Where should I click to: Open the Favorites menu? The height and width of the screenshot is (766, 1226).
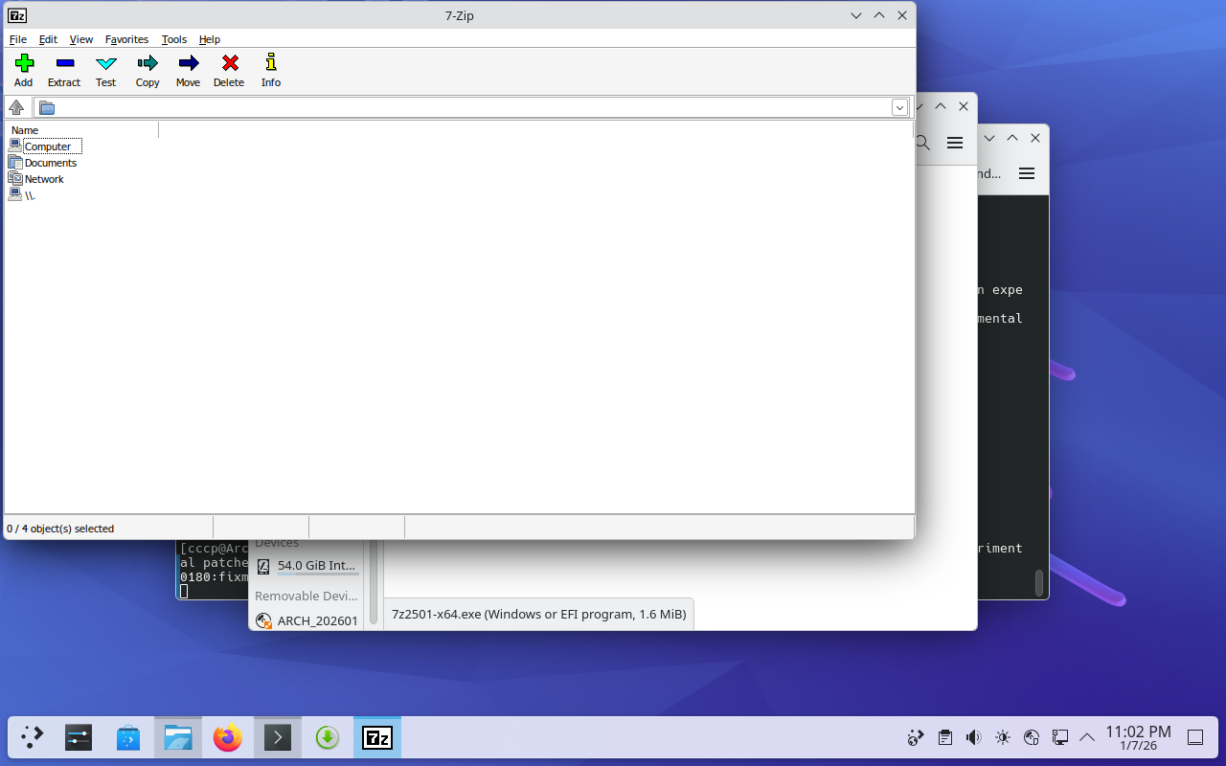[126, 39]
